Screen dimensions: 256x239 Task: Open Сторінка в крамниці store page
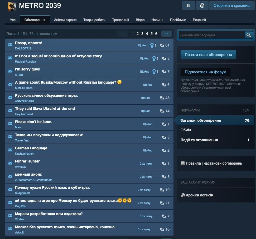[x=232, y=6]
